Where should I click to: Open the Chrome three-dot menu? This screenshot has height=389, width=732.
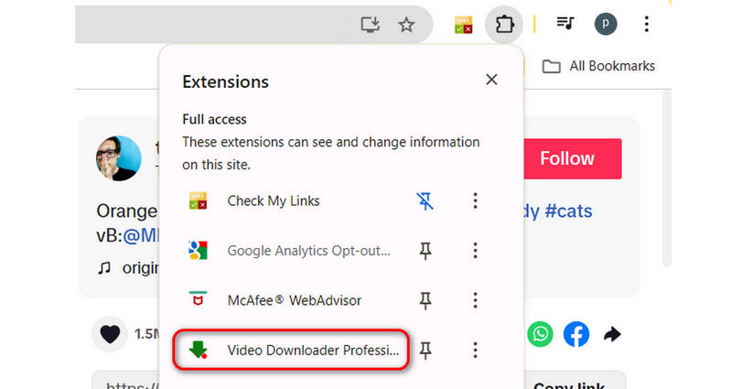click(x=647, y=24)
